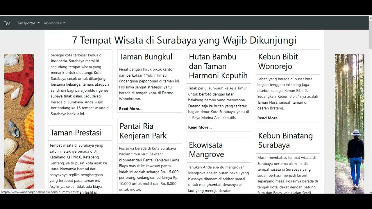Click the paragraph starting Tahukah Anda apa itu mangrove
The height and width of the screenshot is (209, 372).
[219, 179]
